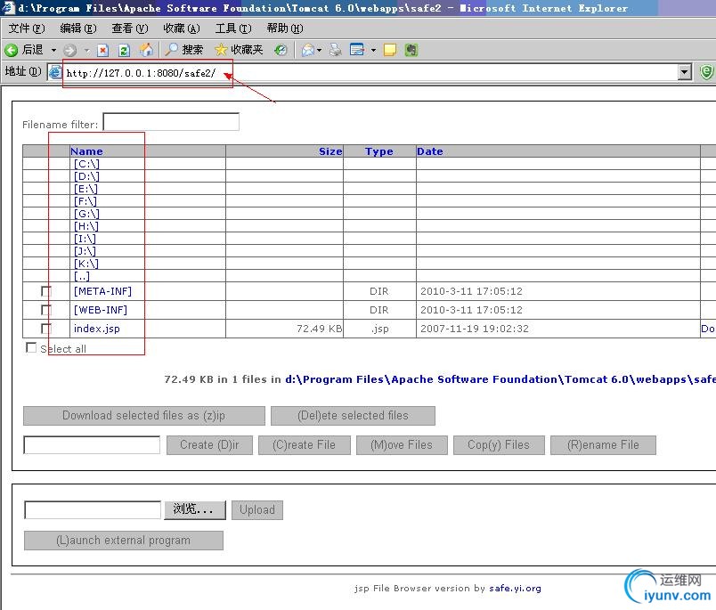Image resolution: width=716 pixels, height=610 pixels.
Task: Tick the checkbox for META-INF row
Action: (x=45, y=291)
